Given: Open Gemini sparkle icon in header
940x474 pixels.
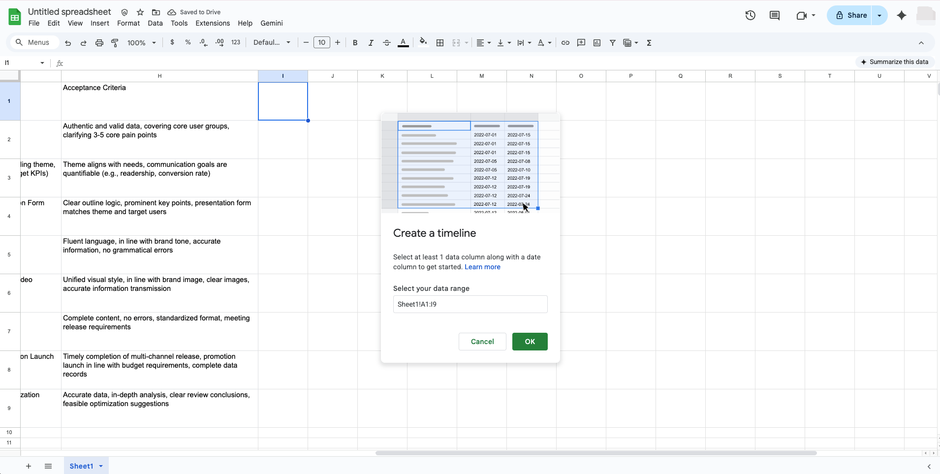Looking at the screenshot, I should coord(902,15).
